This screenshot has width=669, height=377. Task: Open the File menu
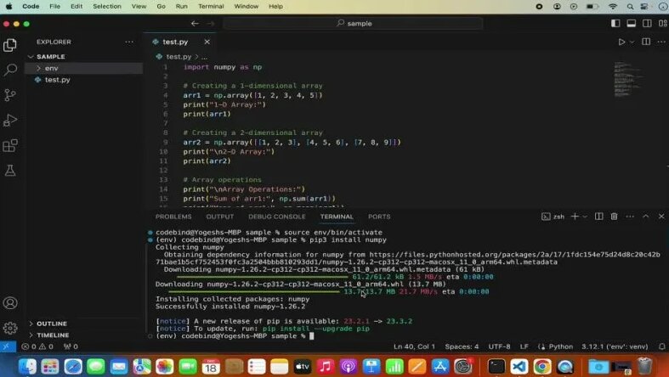[x=54, y=7]
